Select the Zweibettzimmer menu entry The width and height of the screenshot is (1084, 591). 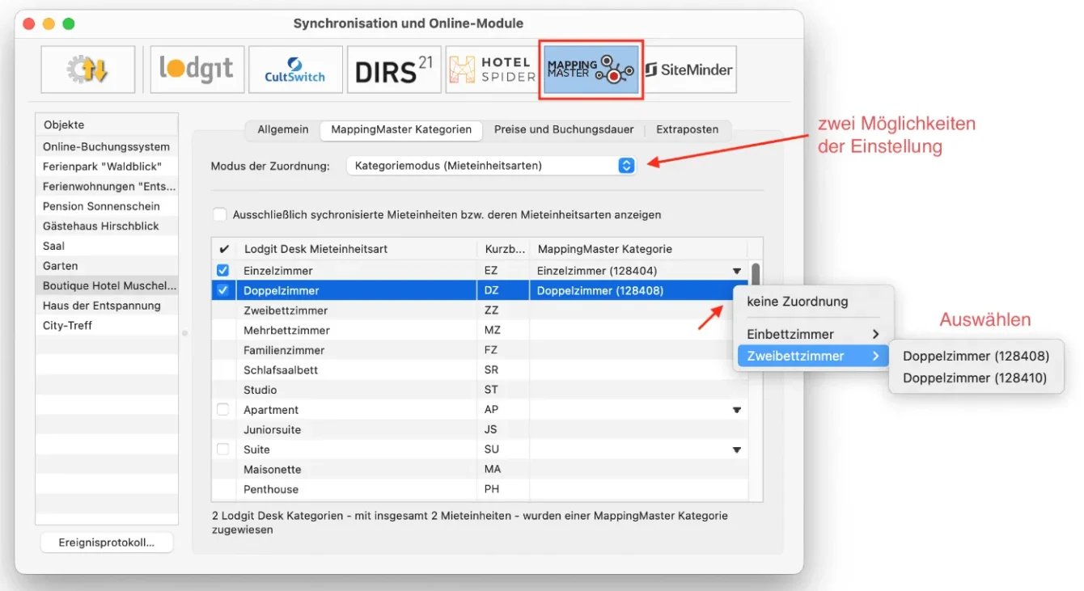pyautogui.click(x=814, y=356)
